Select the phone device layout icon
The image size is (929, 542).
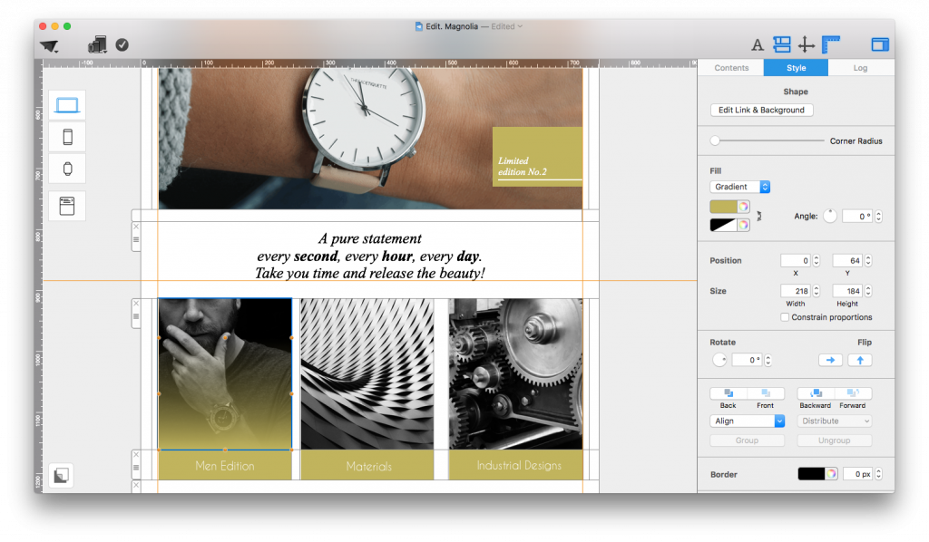pos(67,137)
